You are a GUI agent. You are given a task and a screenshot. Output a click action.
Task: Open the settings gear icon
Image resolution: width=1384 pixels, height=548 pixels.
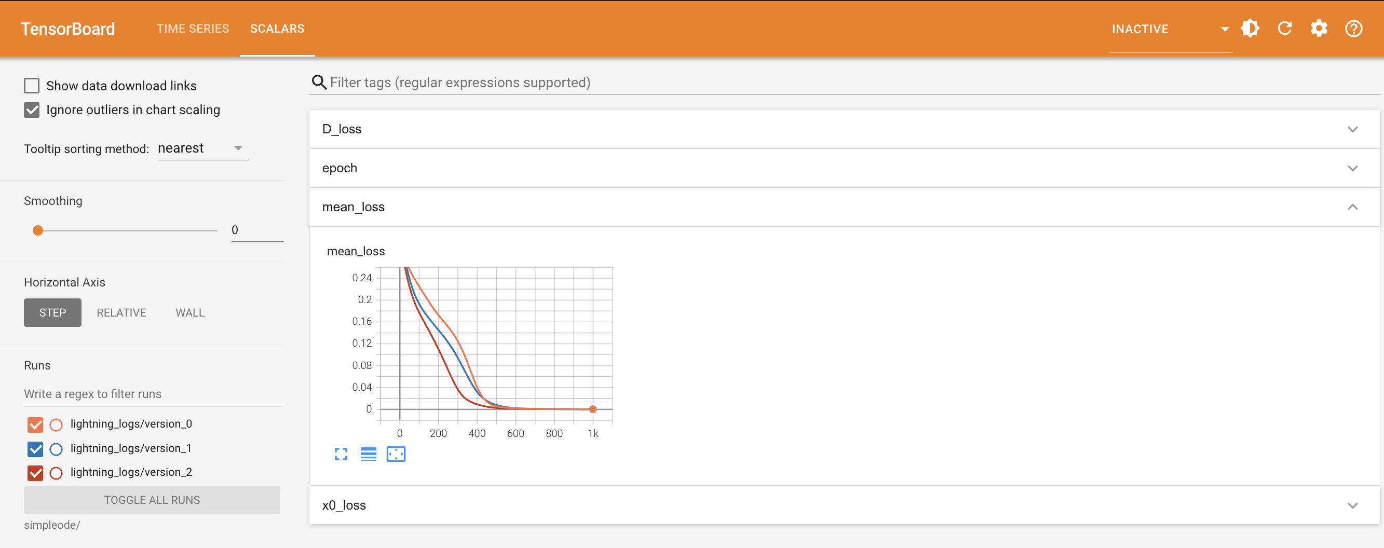[1319, 29]
